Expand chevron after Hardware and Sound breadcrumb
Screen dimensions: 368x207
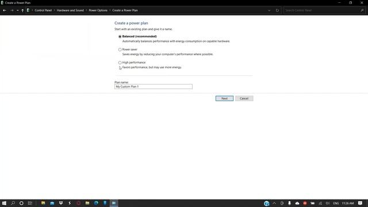coord(86,10)
